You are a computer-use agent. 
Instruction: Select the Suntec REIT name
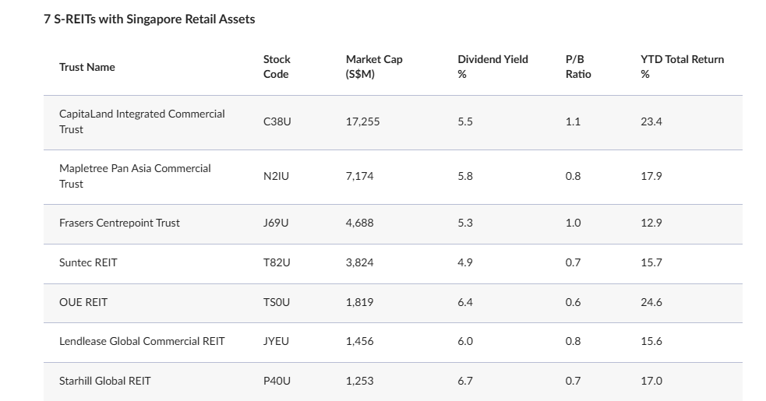tap(88, 262)
